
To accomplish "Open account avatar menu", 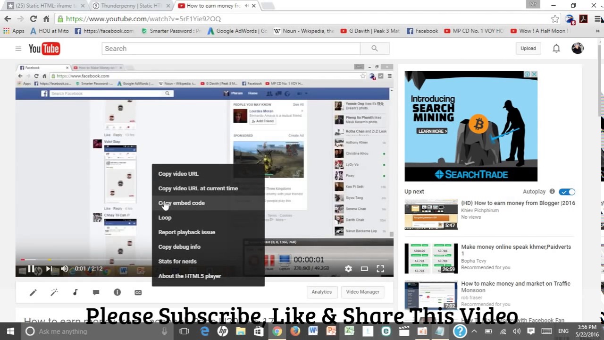I will click(578, 48).
